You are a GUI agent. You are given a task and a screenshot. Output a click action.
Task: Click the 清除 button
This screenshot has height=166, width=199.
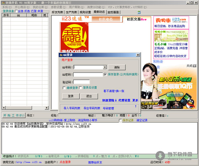point(117,67)
